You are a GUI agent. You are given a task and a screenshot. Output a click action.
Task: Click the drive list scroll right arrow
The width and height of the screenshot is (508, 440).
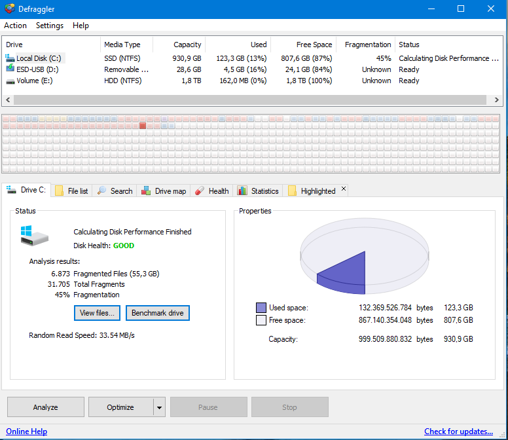click(496, 100)
